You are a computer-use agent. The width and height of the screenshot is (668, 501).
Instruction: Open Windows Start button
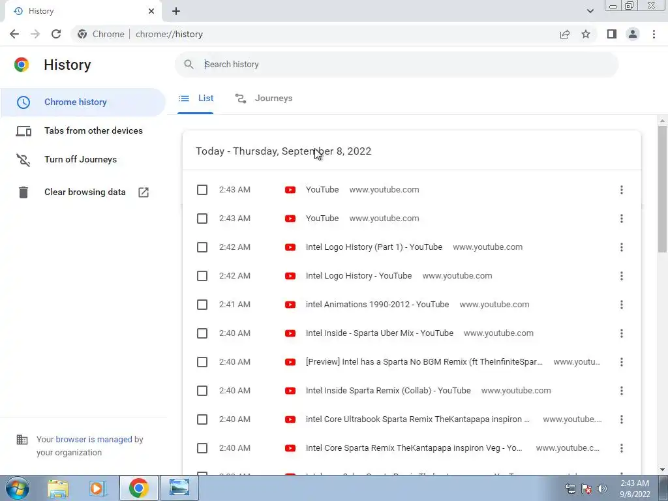[17, 488]
